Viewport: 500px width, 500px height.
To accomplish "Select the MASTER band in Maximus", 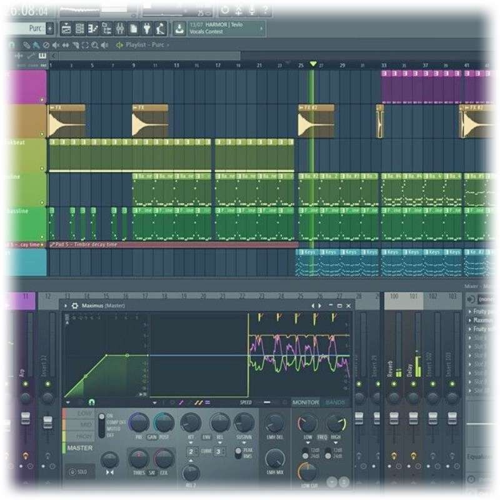I will pyautogui.click(x=80, y=446).
